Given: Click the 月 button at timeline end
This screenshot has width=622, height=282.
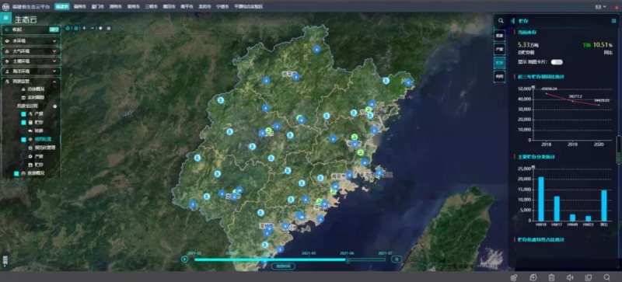Looking at the screenshot, I should point(397,259).
